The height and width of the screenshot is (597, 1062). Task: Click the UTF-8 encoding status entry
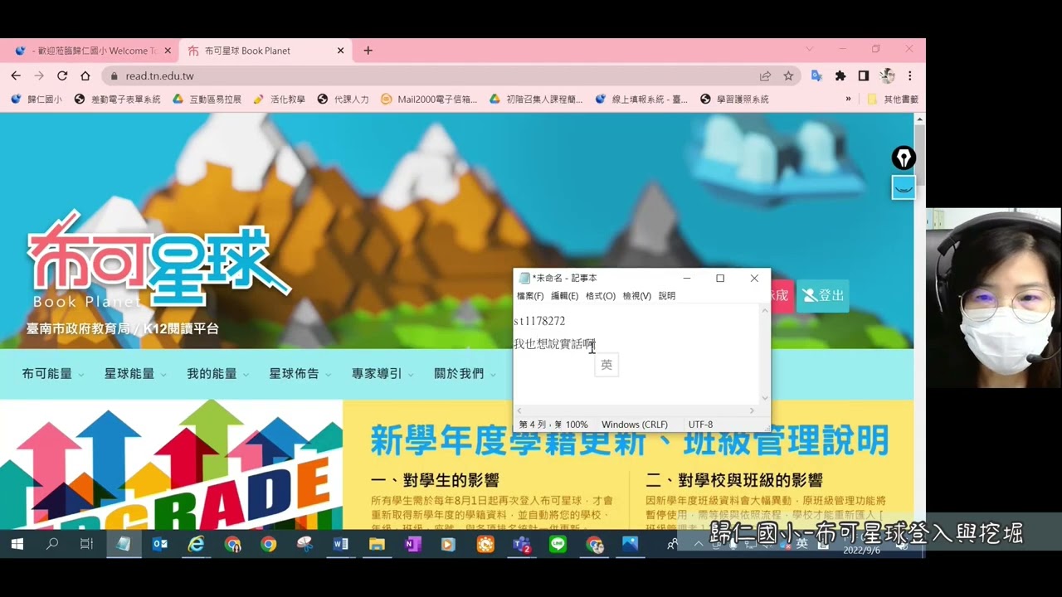point(700,425)
